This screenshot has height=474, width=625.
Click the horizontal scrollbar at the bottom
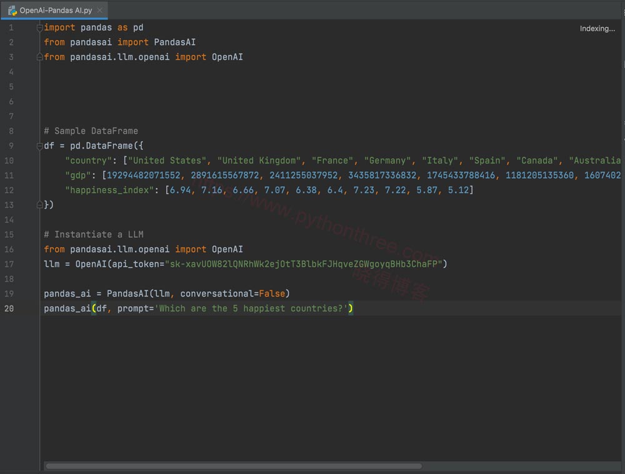(x=234, y=466)
